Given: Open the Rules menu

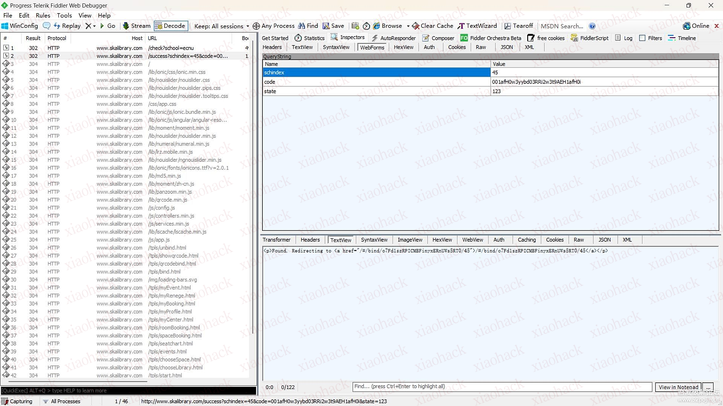Looking at the screenshot, I should click(43, 15).
